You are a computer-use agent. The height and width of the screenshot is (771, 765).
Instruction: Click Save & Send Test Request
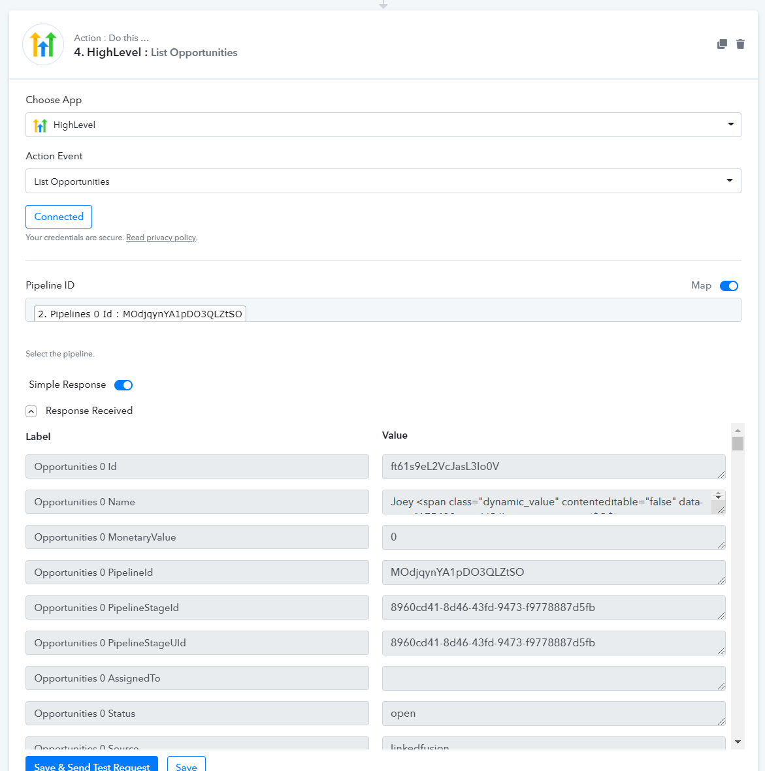pos(91,765)
